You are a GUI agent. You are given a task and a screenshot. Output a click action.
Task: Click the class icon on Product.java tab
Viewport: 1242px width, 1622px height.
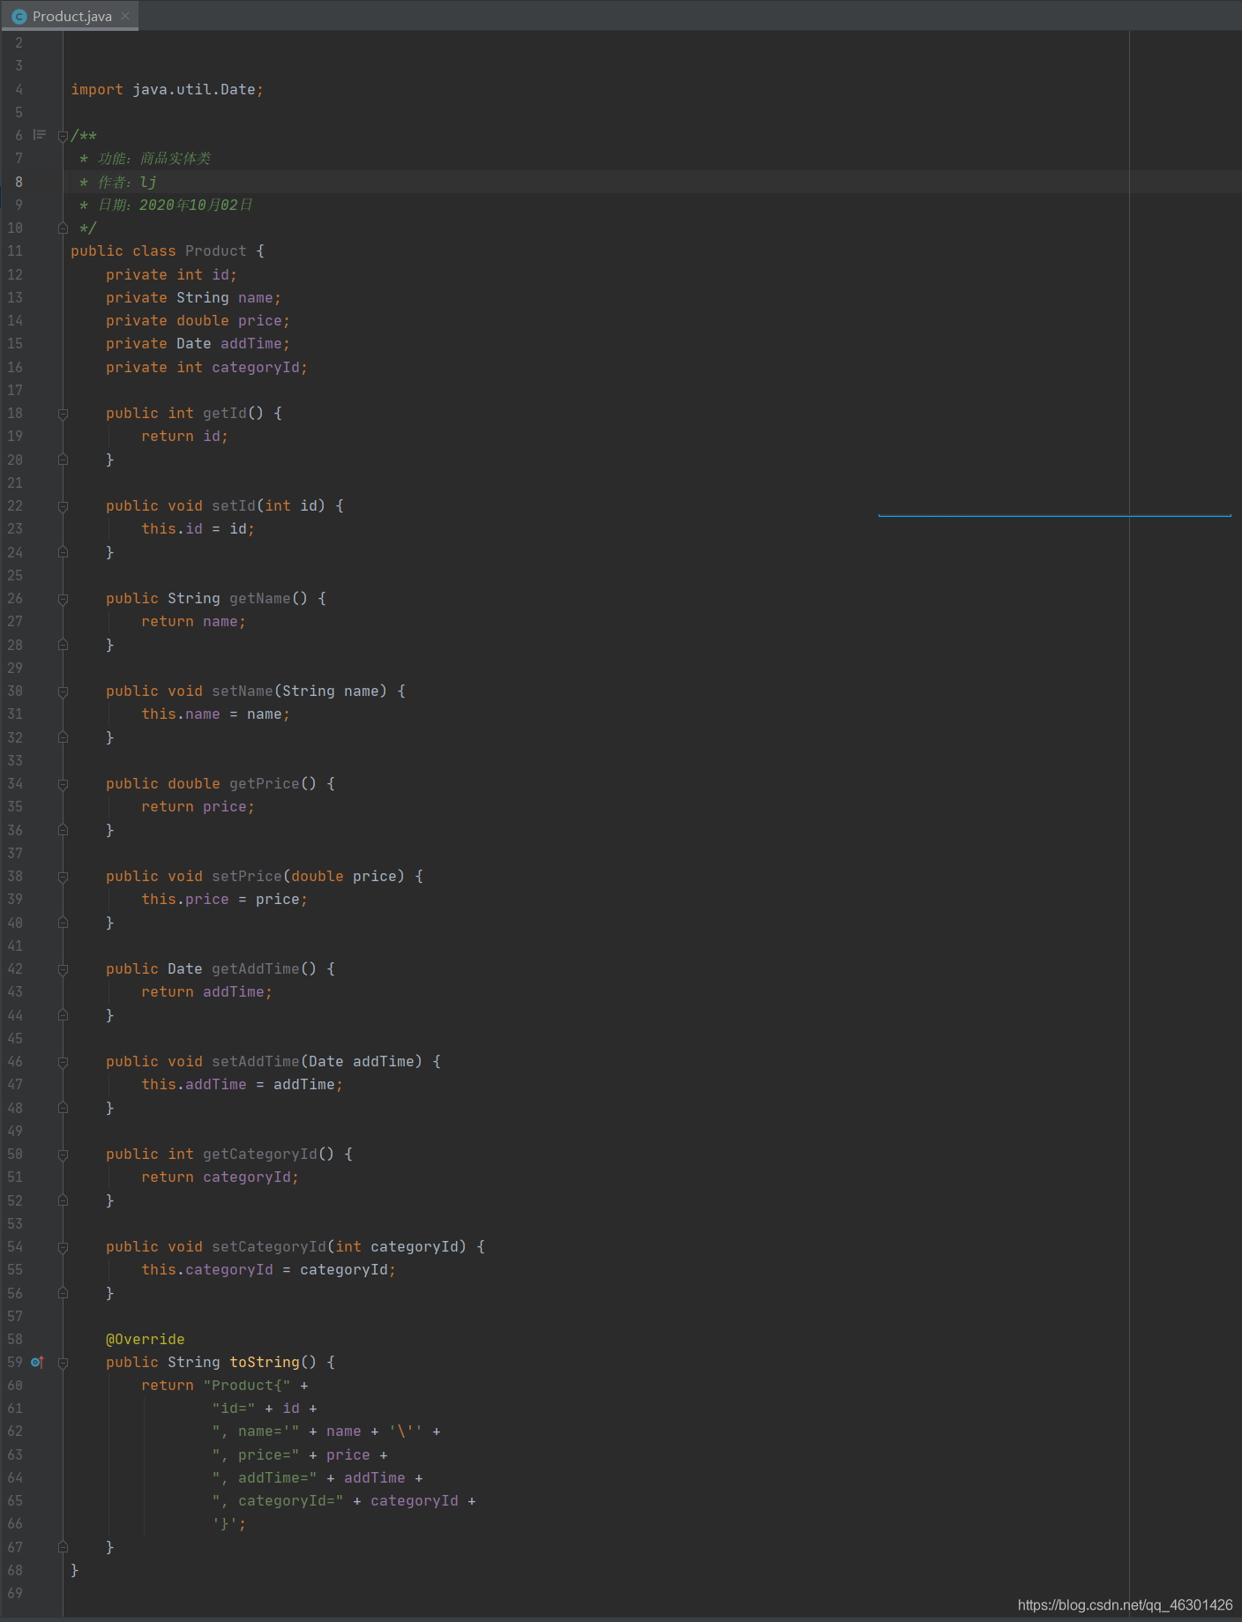click(x=19, y=17)
